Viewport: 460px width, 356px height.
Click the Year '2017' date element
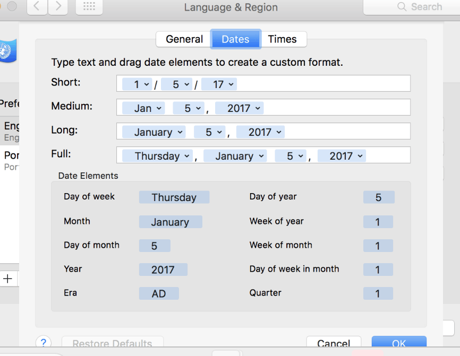[x=163, y=270]
